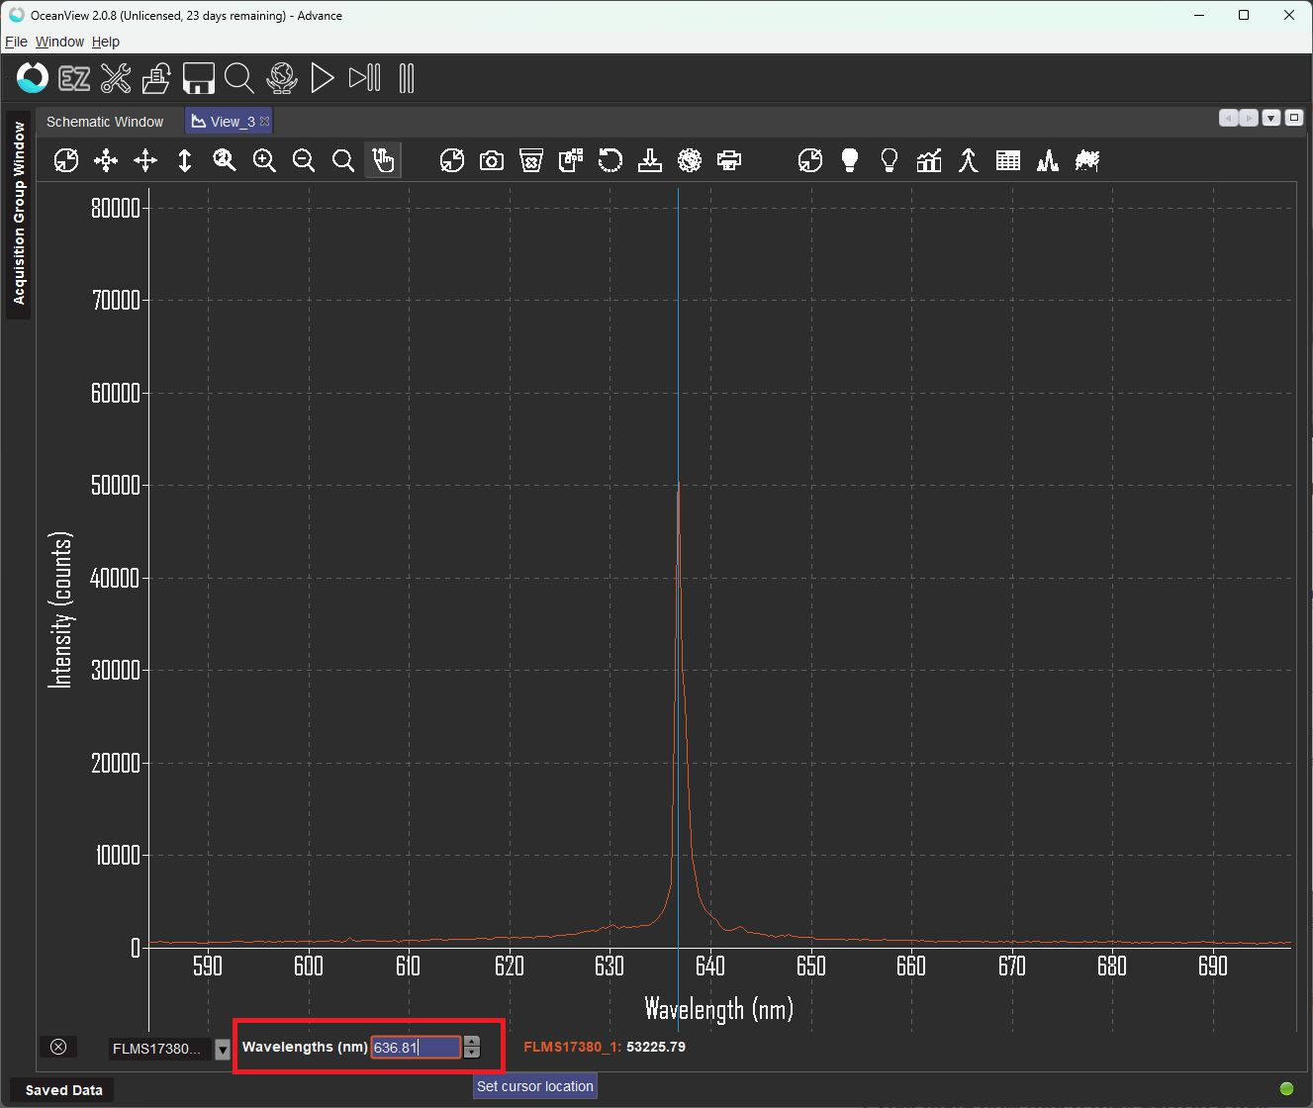1313x1108 pixels.
Task: Increase wavelength using the spinner up arrow
Action: 472,1042
